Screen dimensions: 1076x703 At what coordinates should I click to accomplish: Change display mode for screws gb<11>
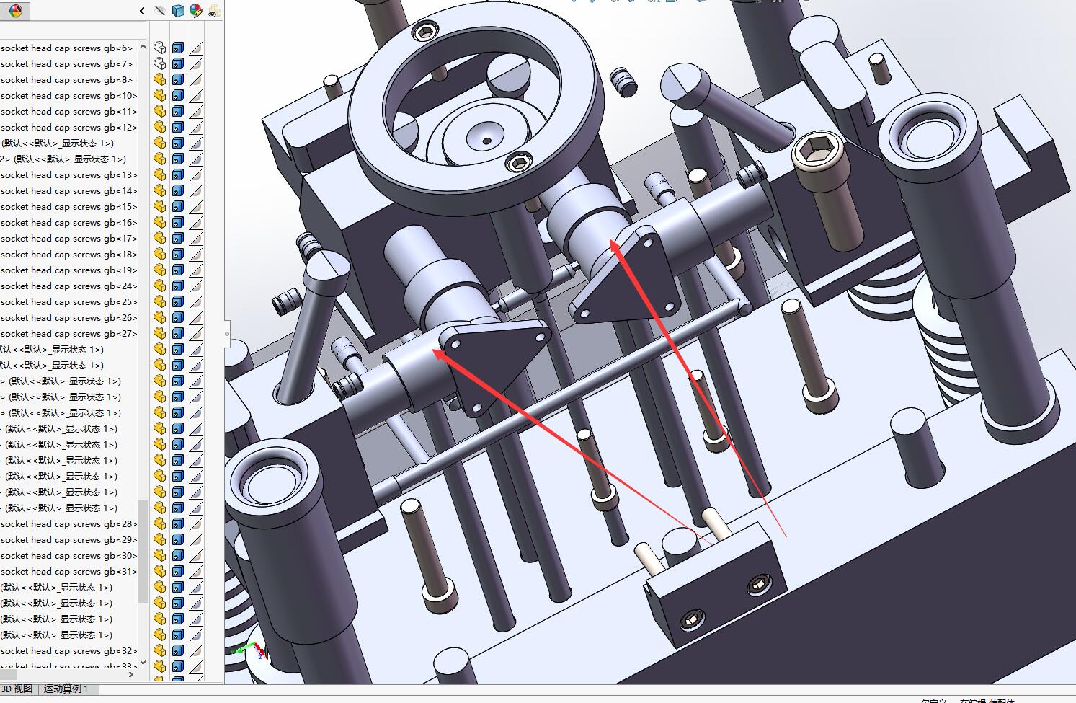(178, 112)
